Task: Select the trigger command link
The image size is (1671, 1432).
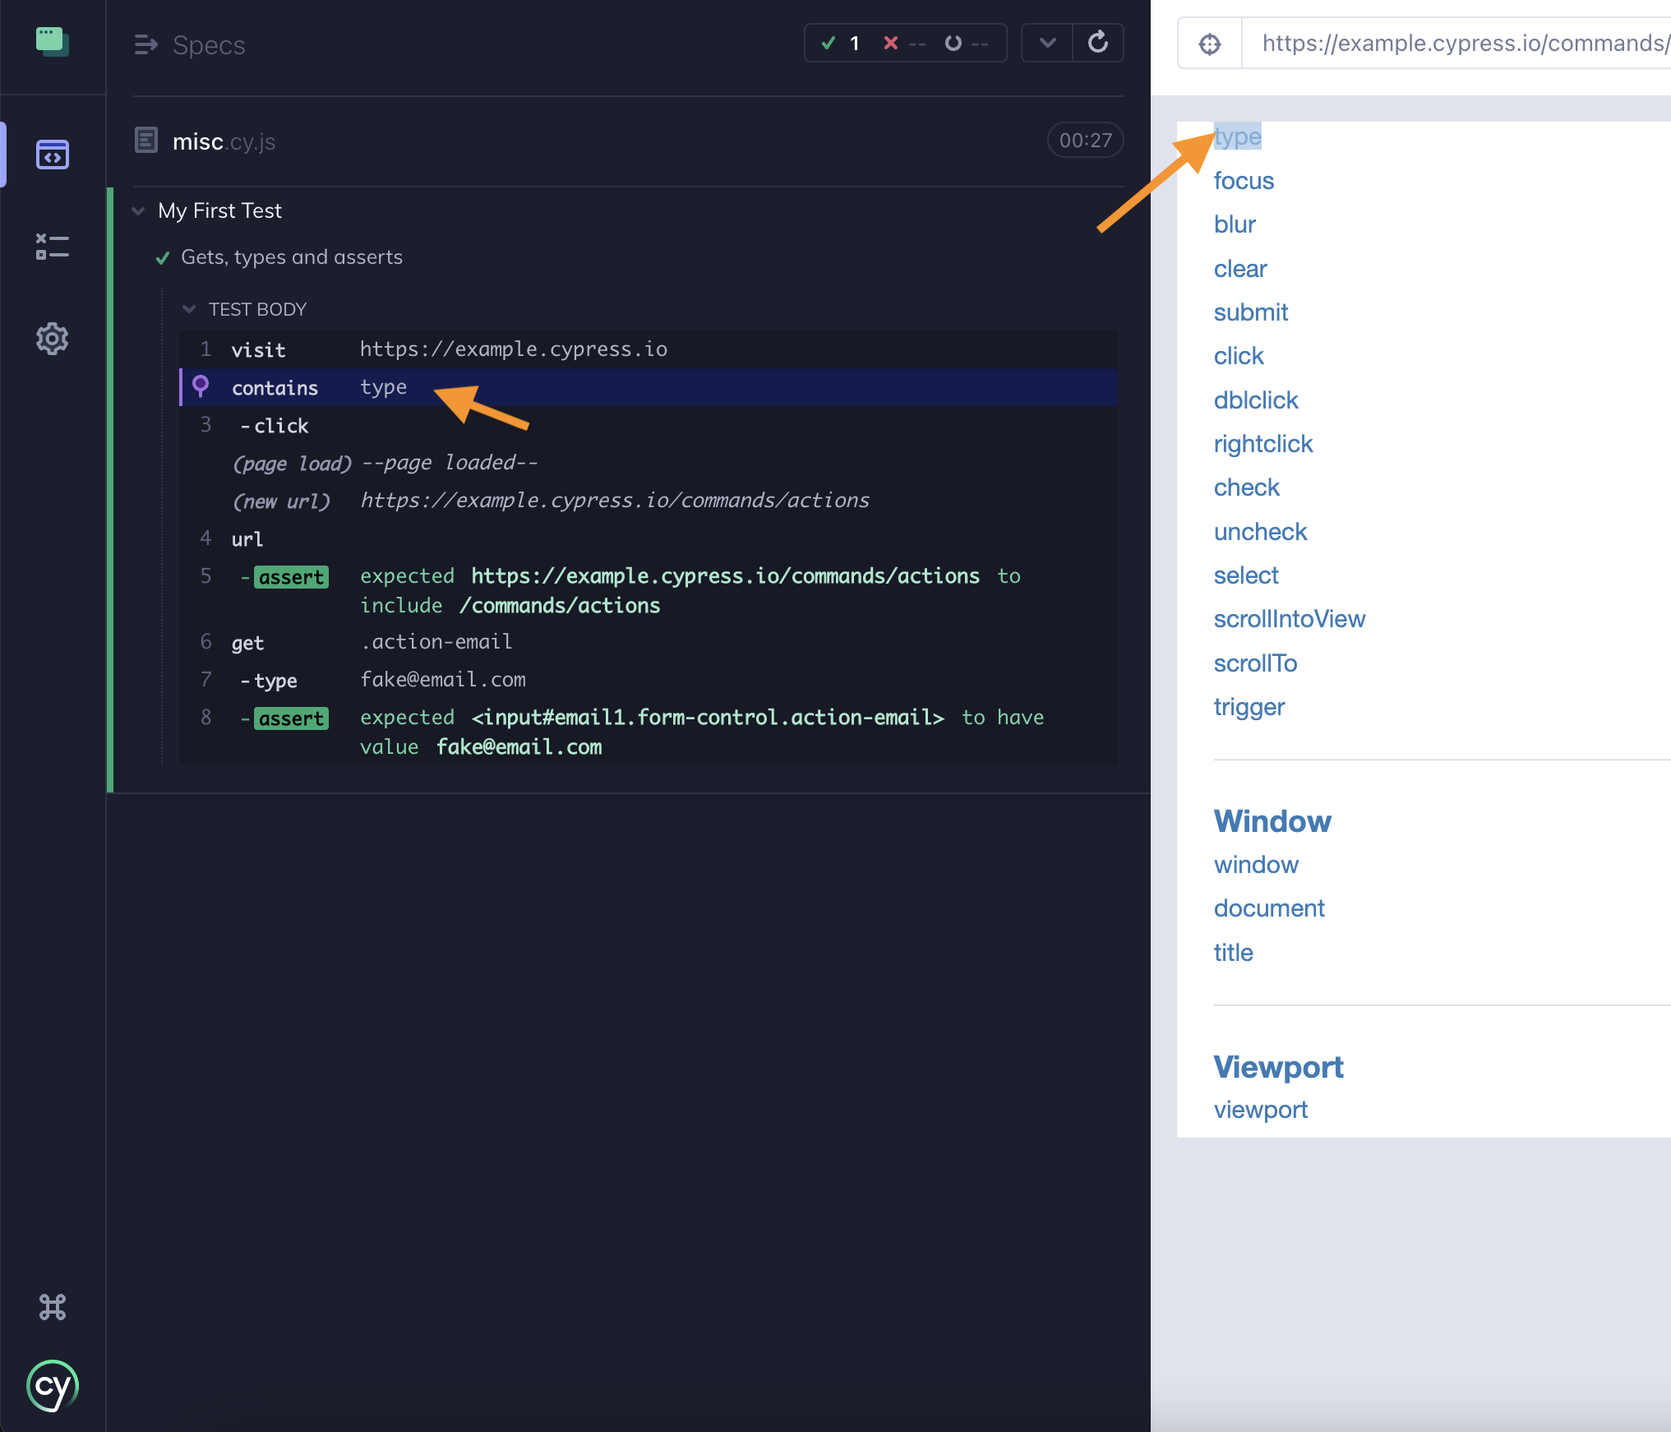Action: click(x=1248, y=706)
